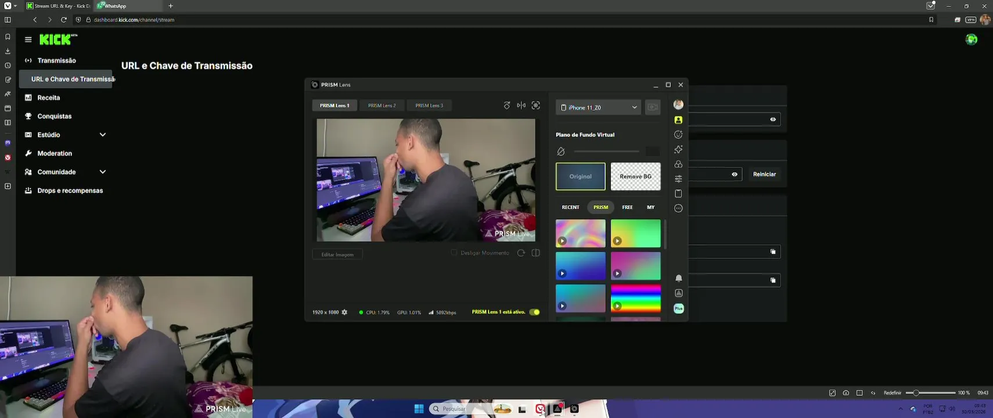Adjust the browser zoom slider

pos(931,393)
